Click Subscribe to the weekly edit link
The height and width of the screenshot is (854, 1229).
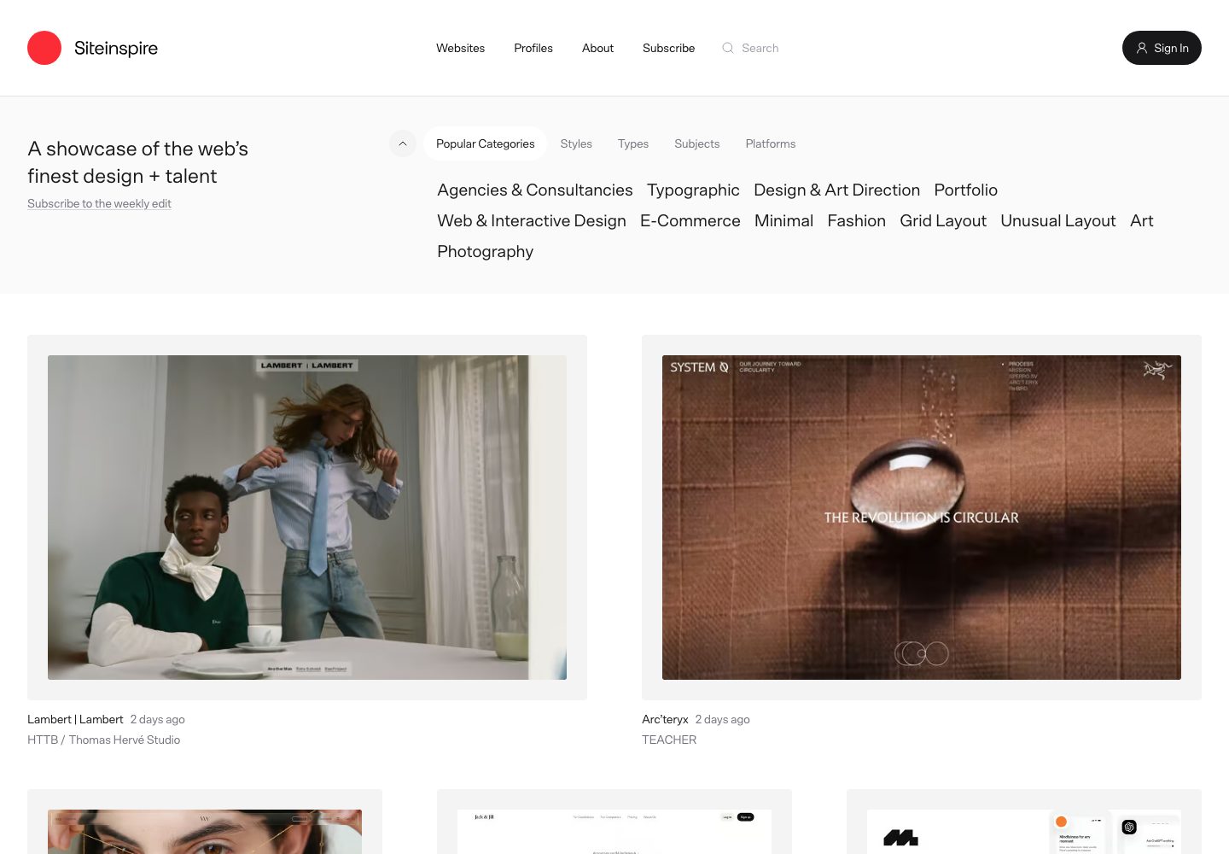click(x=99, y=203)
